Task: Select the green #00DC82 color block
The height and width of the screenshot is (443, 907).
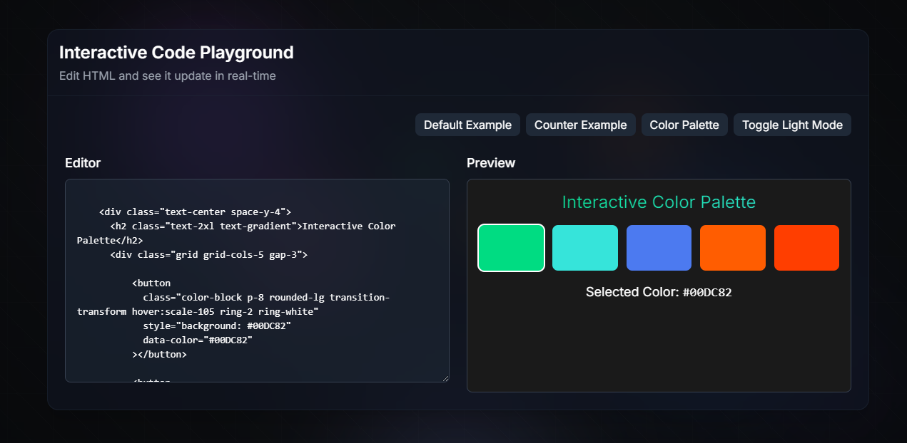Action: tap(511, 248)
